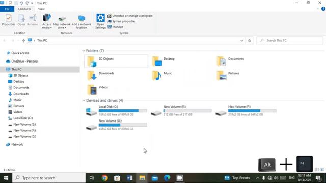Open Desktop in sidebar tree

(19, 81)
